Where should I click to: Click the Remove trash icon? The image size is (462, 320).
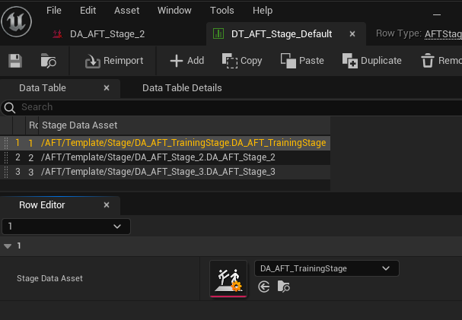coord(440,61)
